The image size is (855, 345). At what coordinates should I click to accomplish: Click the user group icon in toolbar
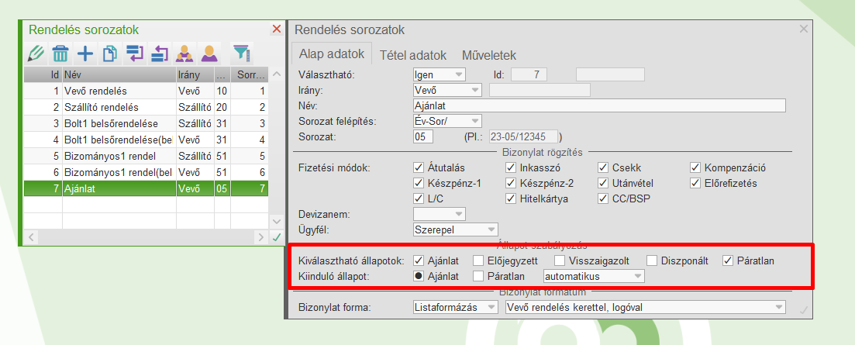coord(184,53)
